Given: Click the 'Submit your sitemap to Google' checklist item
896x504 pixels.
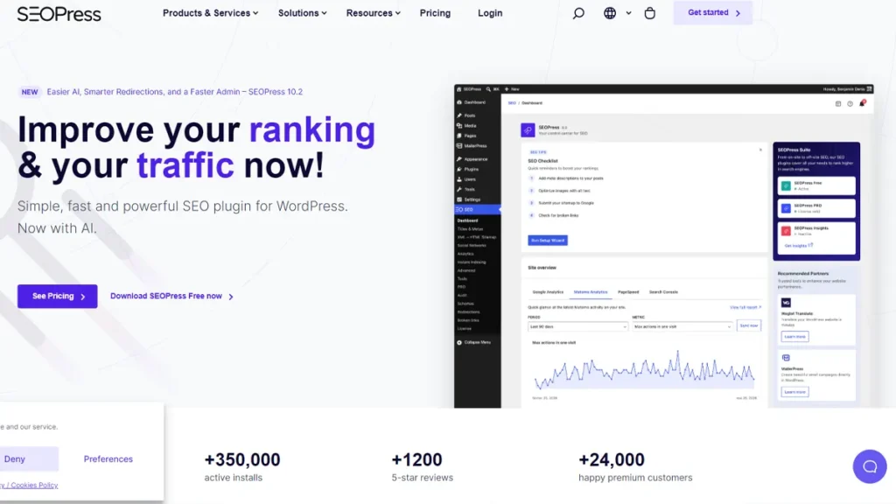Looking at the screenshot, I should (566, 203).
